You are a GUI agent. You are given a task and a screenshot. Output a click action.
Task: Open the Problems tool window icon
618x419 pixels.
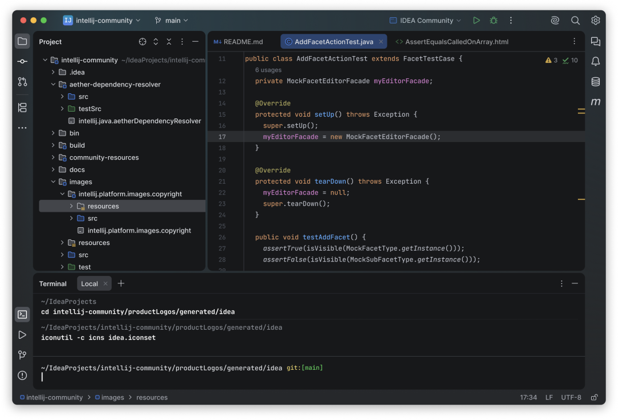[x=22, y=376]
